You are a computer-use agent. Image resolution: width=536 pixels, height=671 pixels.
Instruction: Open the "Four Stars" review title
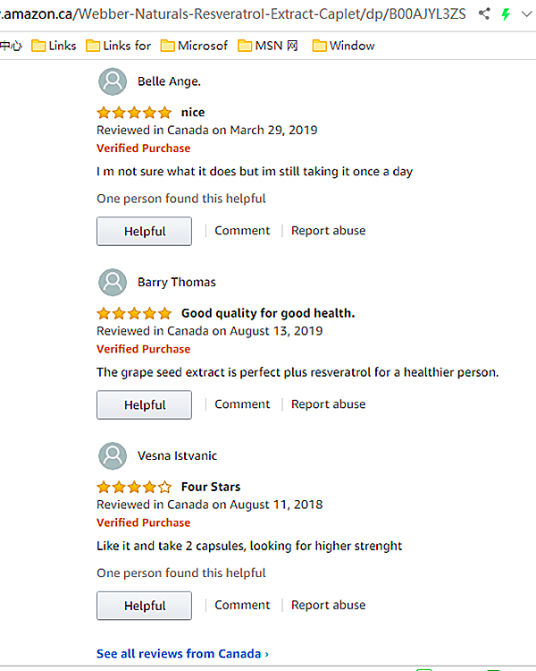210,487
